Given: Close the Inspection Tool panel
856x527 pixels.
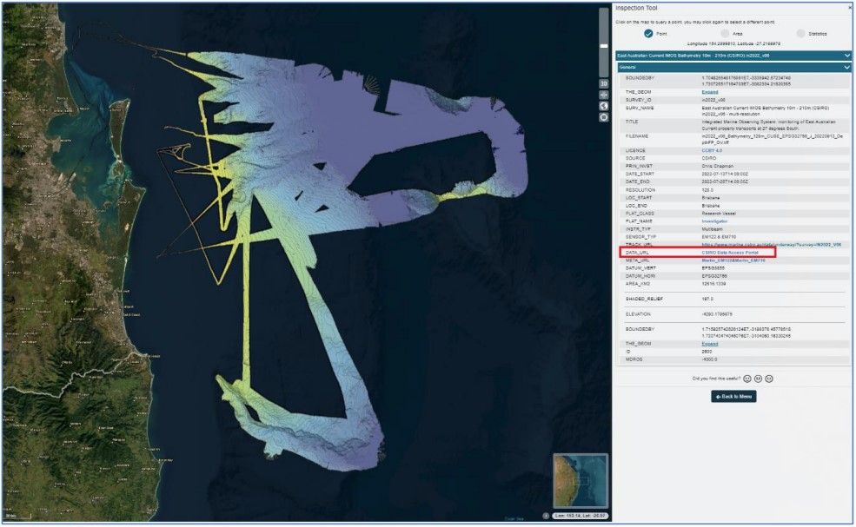Looking at the screenshot, I should point(848,8).
